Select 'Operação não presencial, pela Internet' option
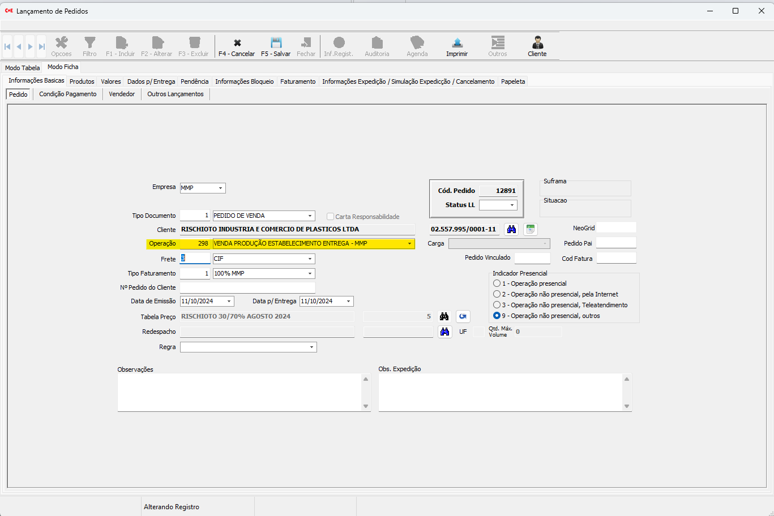This screenshot has height=516, width=774. click(497, 294)
